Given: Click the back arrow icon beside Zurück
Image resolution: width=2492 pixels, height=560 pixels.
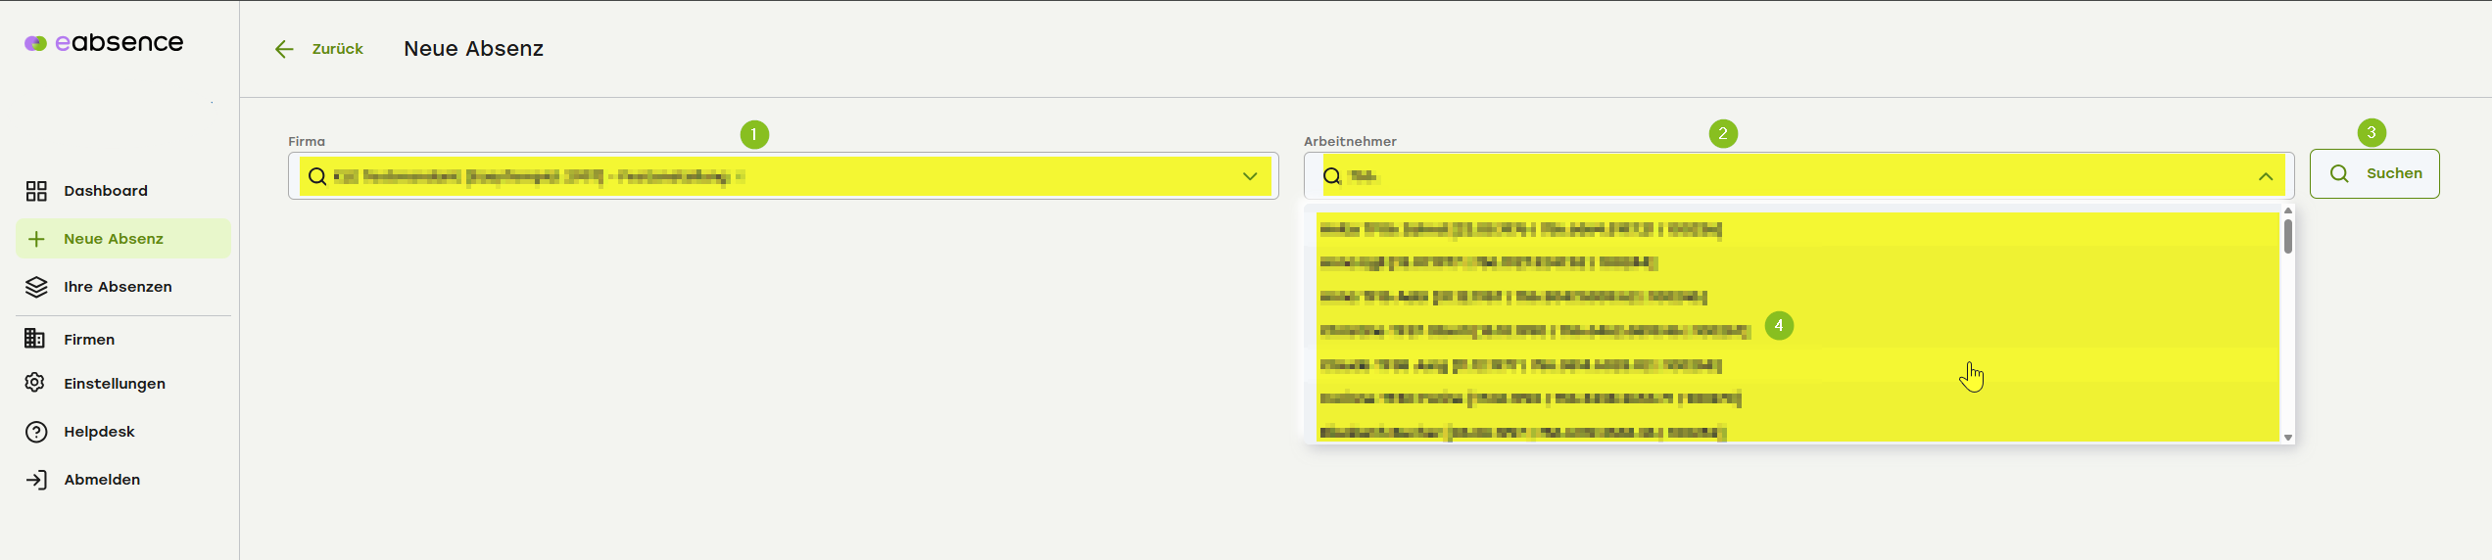Looking at the screenshot, I should 284,49.
